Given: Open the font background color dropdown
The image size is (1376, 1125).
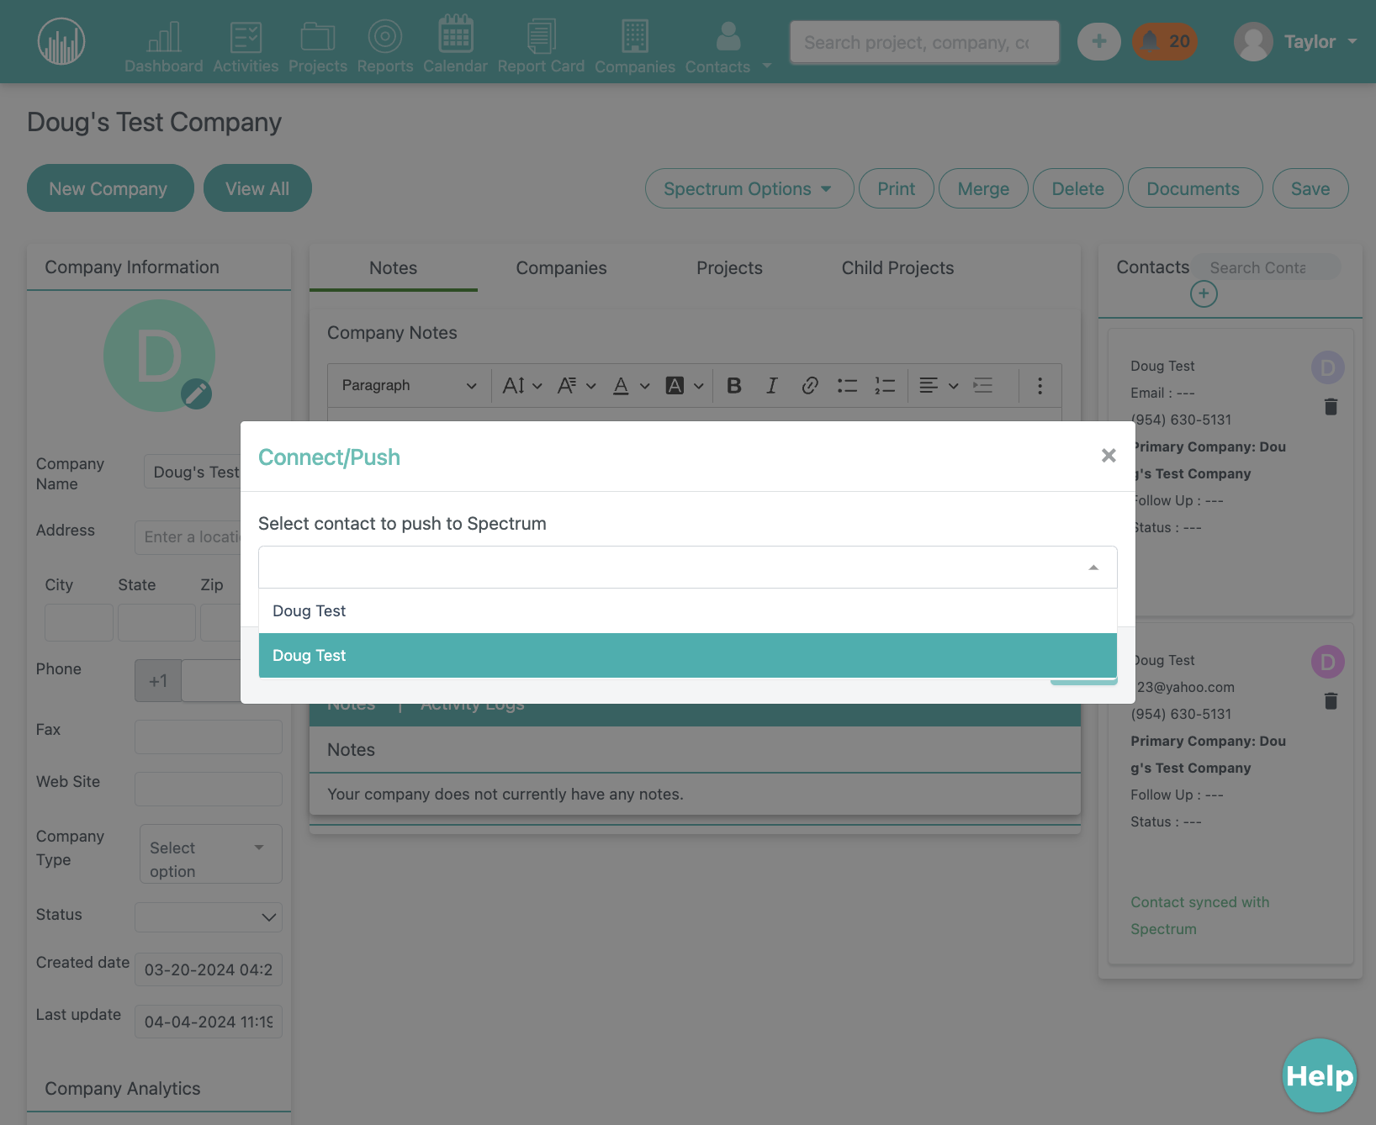Looking at the screenshot, I should pos(684,385).
